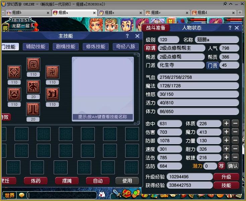
Task: Increase 体质 with its plus button
Action: click(226, 123)
